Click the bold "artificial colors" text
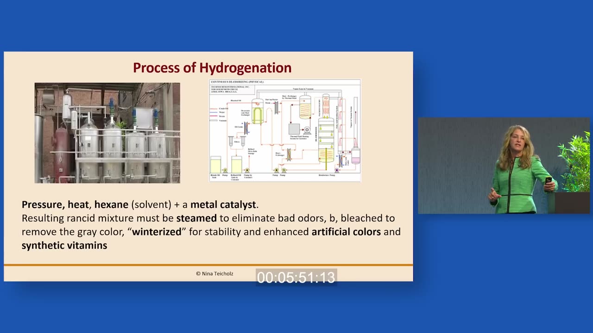Viewport: 593px width, 333px height. click(346, 232)
